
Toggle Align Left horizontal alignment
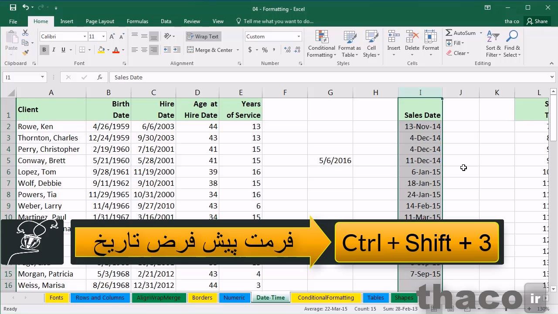tap(135, 50)
